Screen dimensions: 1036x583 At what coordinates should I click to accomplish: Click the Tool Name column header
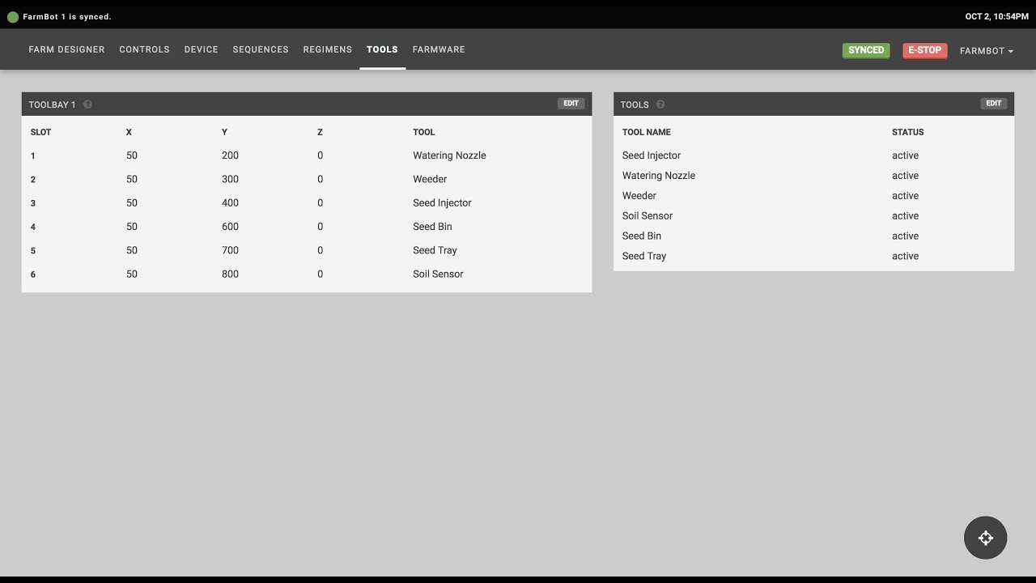[646, 132]
